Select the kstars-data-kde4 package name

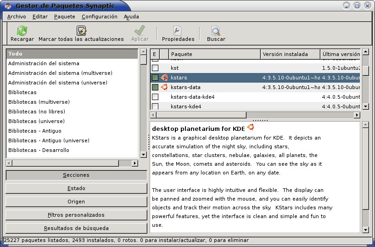point(192,97)
